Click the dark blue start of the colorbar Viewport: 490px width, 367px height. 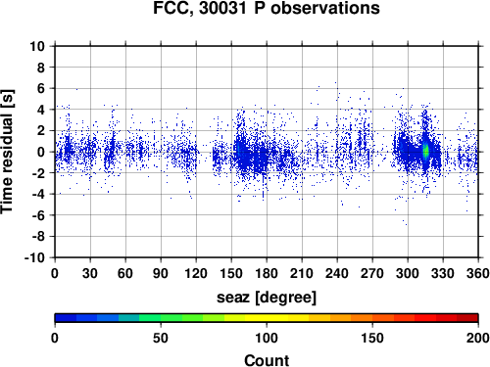[x=66, y=318]
